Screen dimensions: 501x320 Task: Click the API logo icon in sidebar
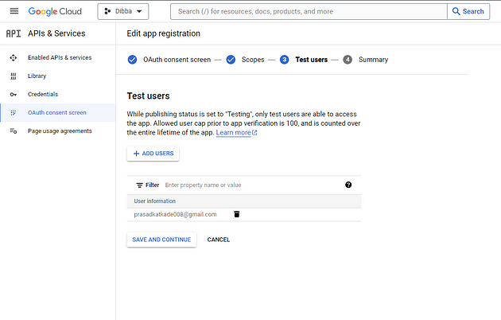[x=14, y=33]
